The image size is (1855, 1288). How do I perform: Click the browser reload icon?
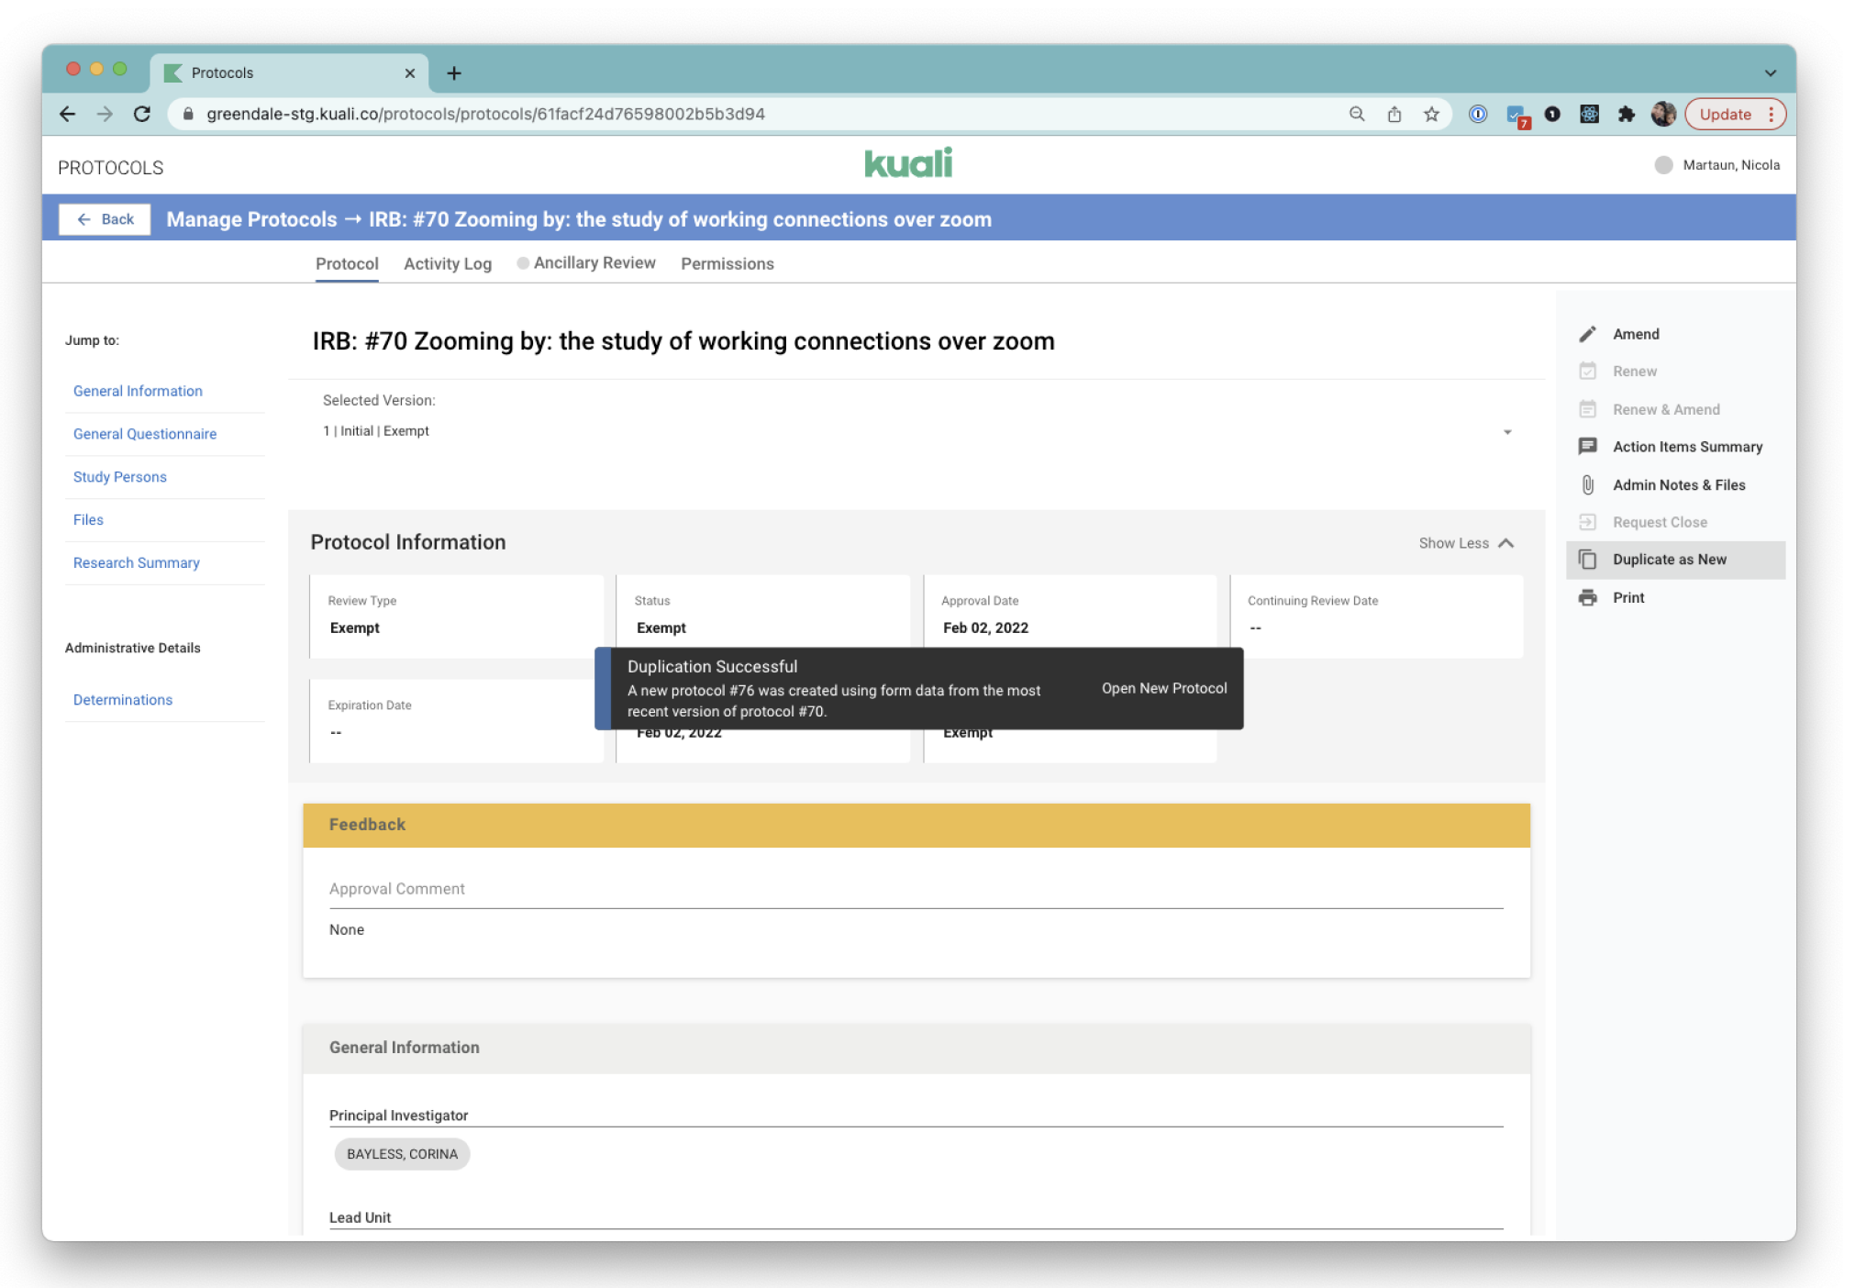pos(141,114)
